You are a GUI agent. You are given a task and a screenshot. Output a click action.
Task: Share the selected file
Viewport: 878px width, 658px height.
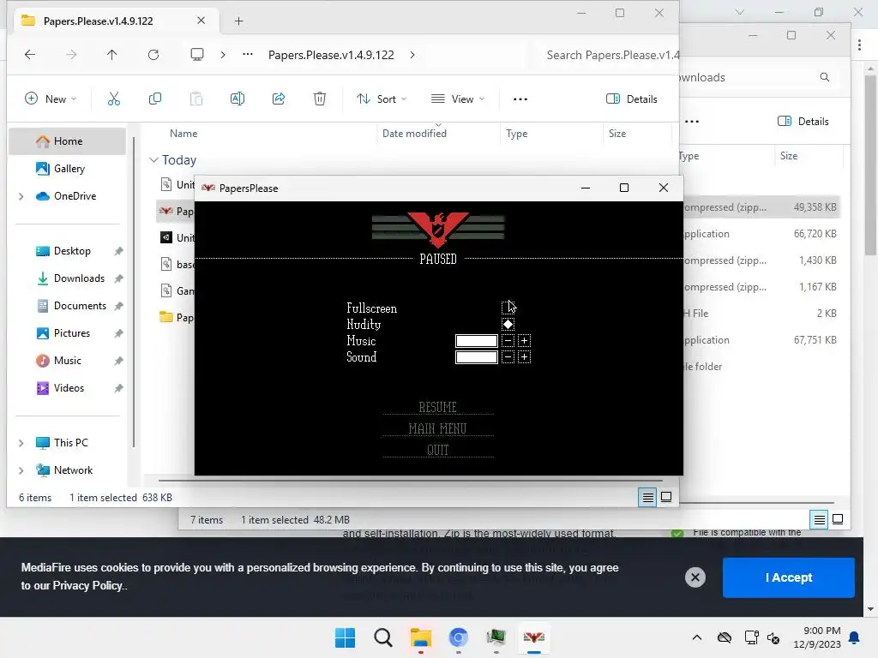point(279,99)
